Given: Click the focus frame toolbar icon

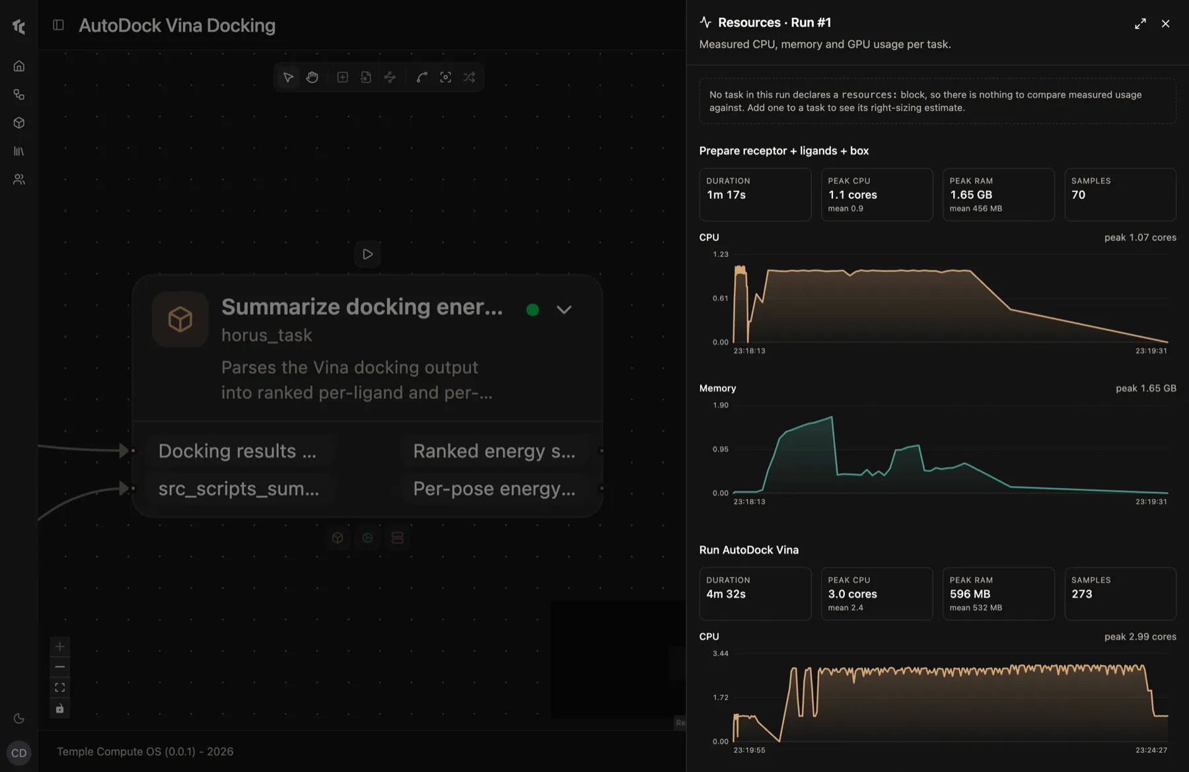Looking at the screenshot, I should pos(446,77).
